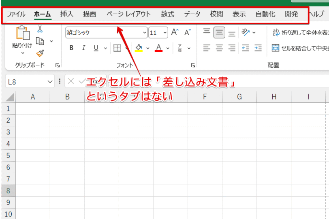
Task: Toggle Underline formatting
Action: click(96, 48)
